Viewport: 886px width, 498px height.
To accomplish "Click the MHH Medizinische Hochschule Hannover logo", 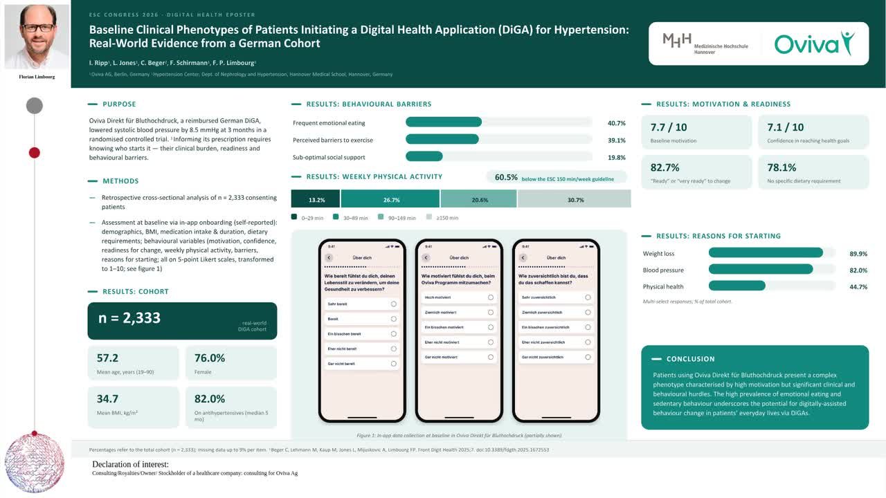I will pyautogui.click(x=705, y=44).
